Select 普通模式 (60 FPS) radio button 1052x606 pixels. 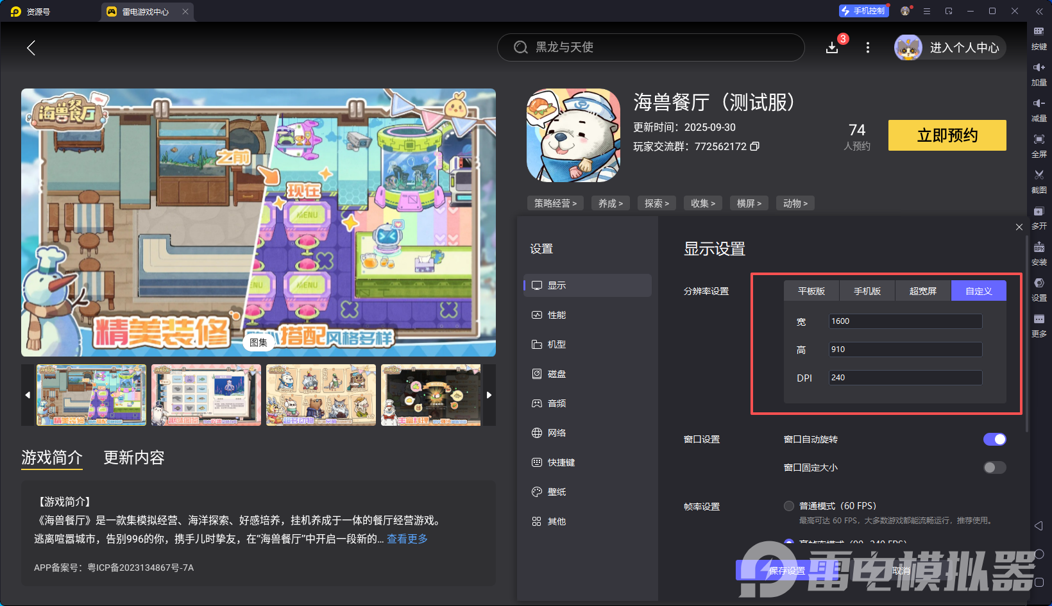point(789,506)
